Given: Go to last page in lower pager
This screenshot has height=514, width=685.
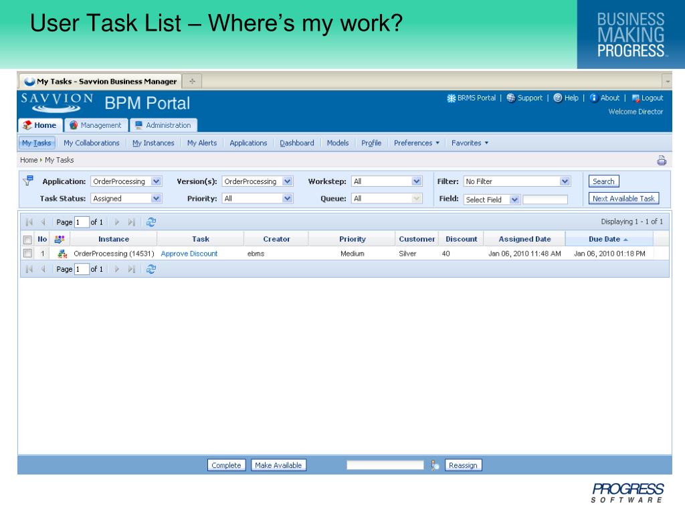Looking at the screenshot, I should [x=132, y=269].
